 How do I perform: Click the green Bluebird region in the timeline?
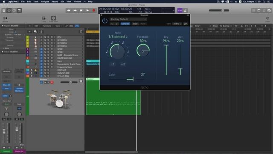[x=113, y=97]
